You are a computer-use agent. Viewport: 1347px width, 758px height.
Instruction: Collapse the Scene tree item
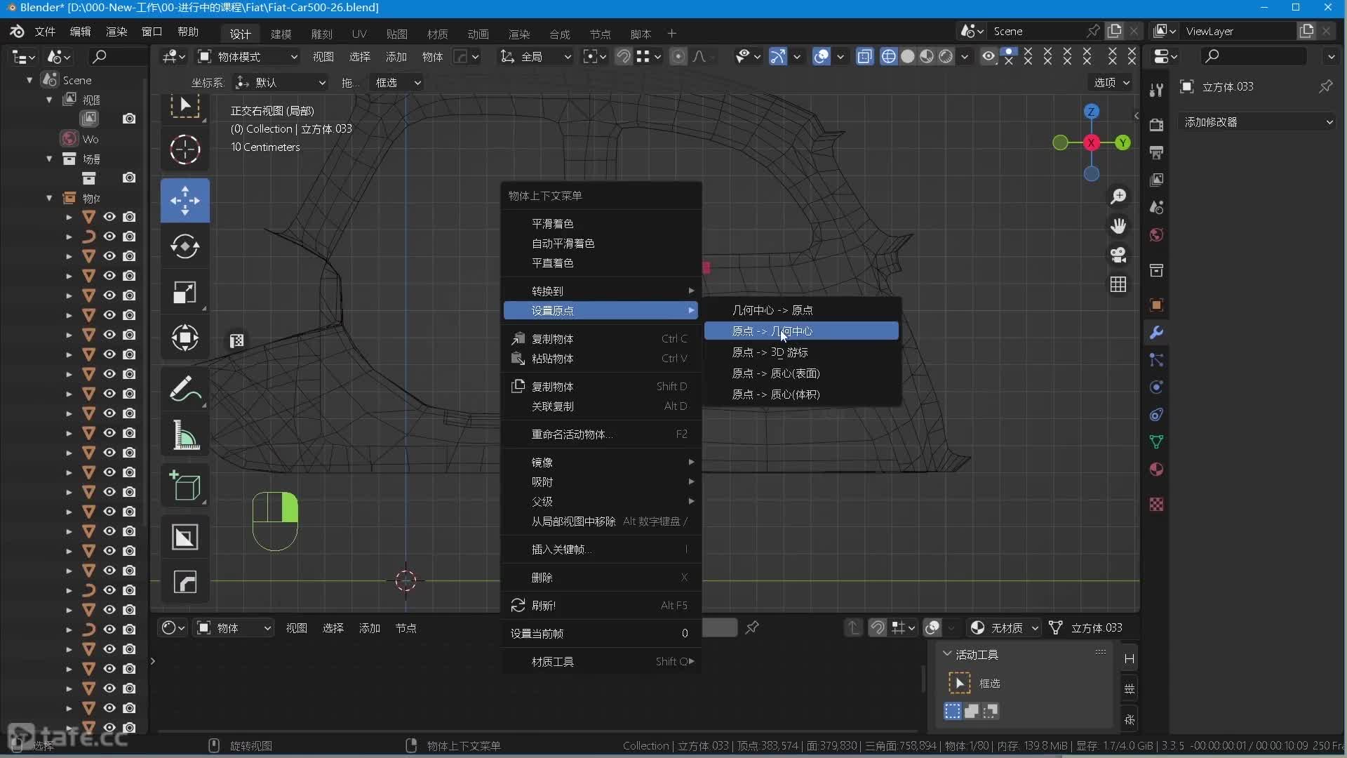click(x=29, y=80)
